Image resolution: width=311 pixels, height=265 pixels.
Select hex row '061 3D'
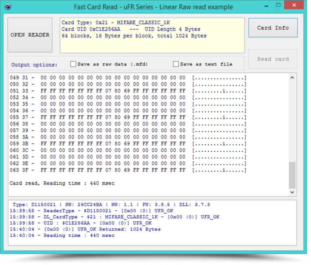pos(128,157)
